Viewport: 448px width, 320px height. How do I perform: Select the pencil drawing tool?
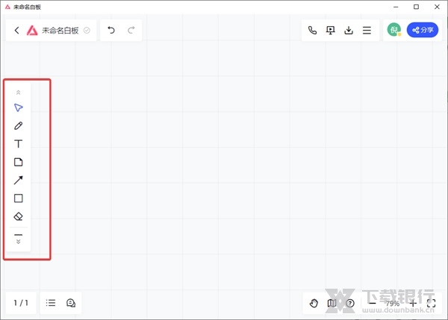pos(19,125)
